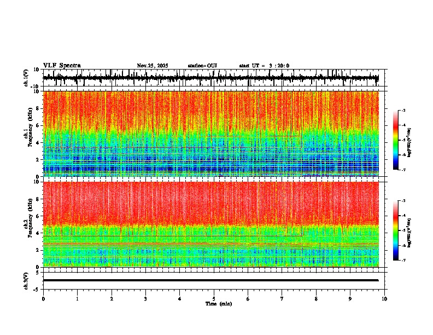
Task: Click the date "Nov.25, 2025" in header
Action: [153, 66]
